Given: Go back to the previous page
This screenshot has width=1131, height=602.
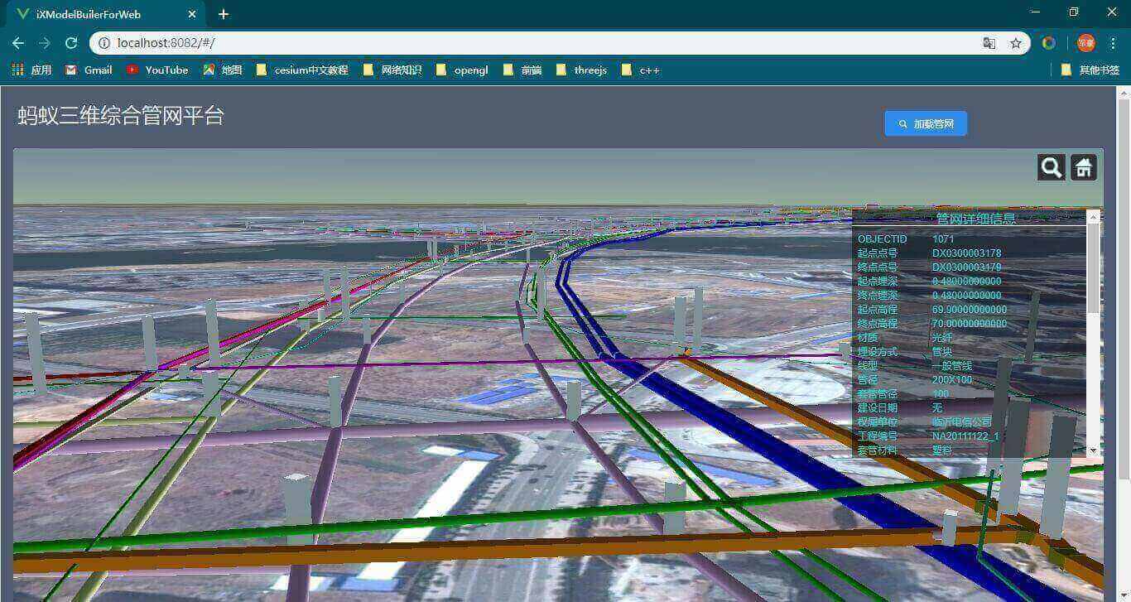Looking at the screenshot, I should 18,43.
